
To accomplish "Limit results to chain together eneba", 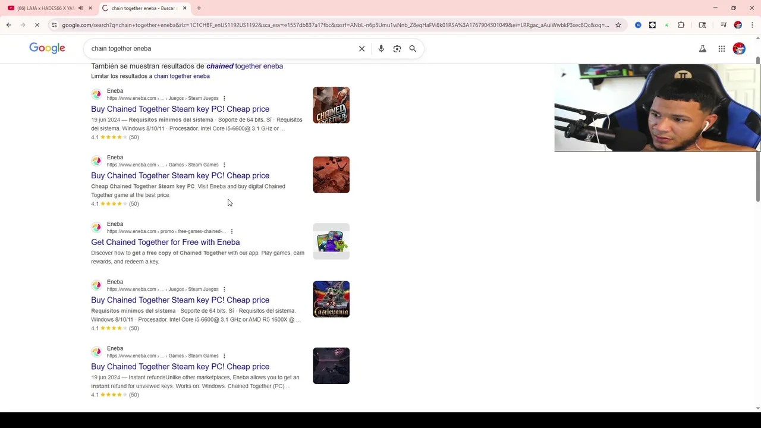I will click(x=182, y=76).
